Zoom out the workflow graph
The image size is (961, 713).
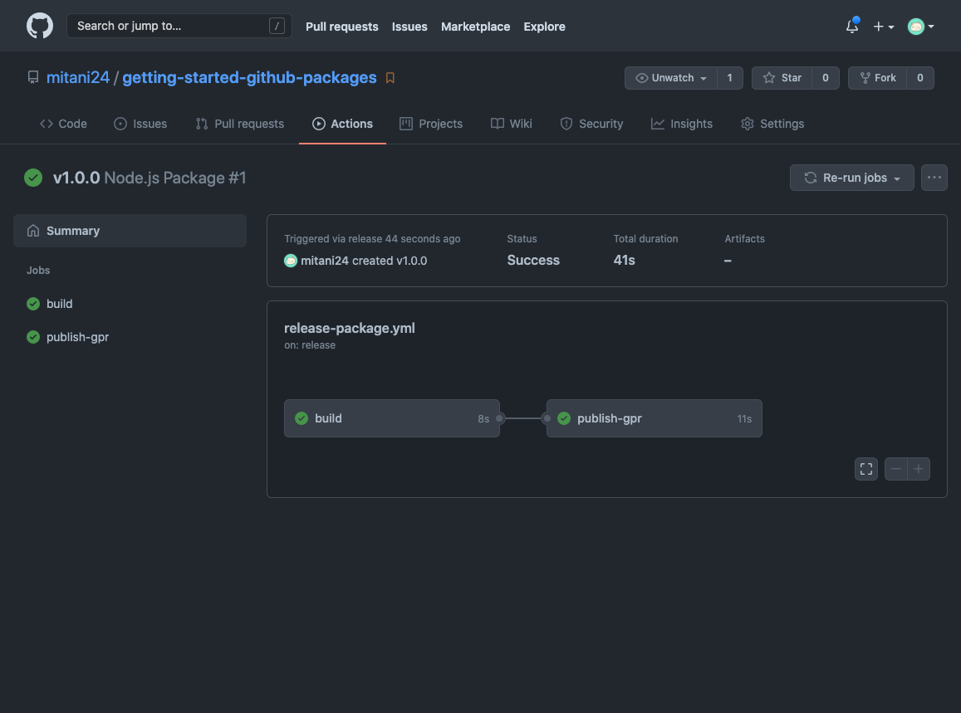click(896, 469)
